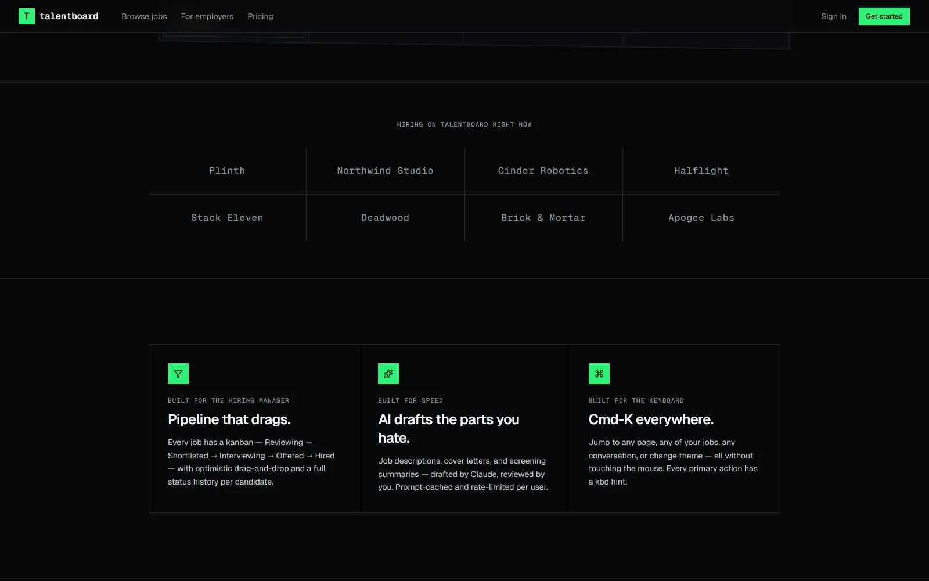Click the Sign in link
The height and width of the screenshot is (581, 929).
[x=834, y=16]
